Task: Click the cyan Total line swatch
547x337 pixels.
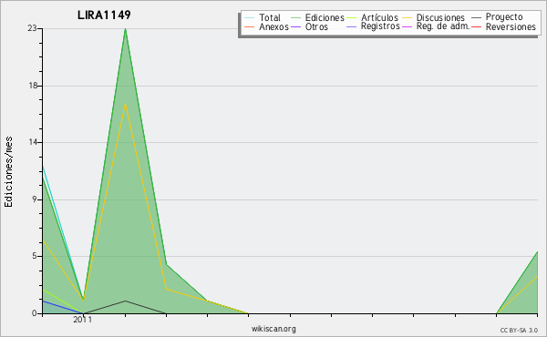Action: 250,18
